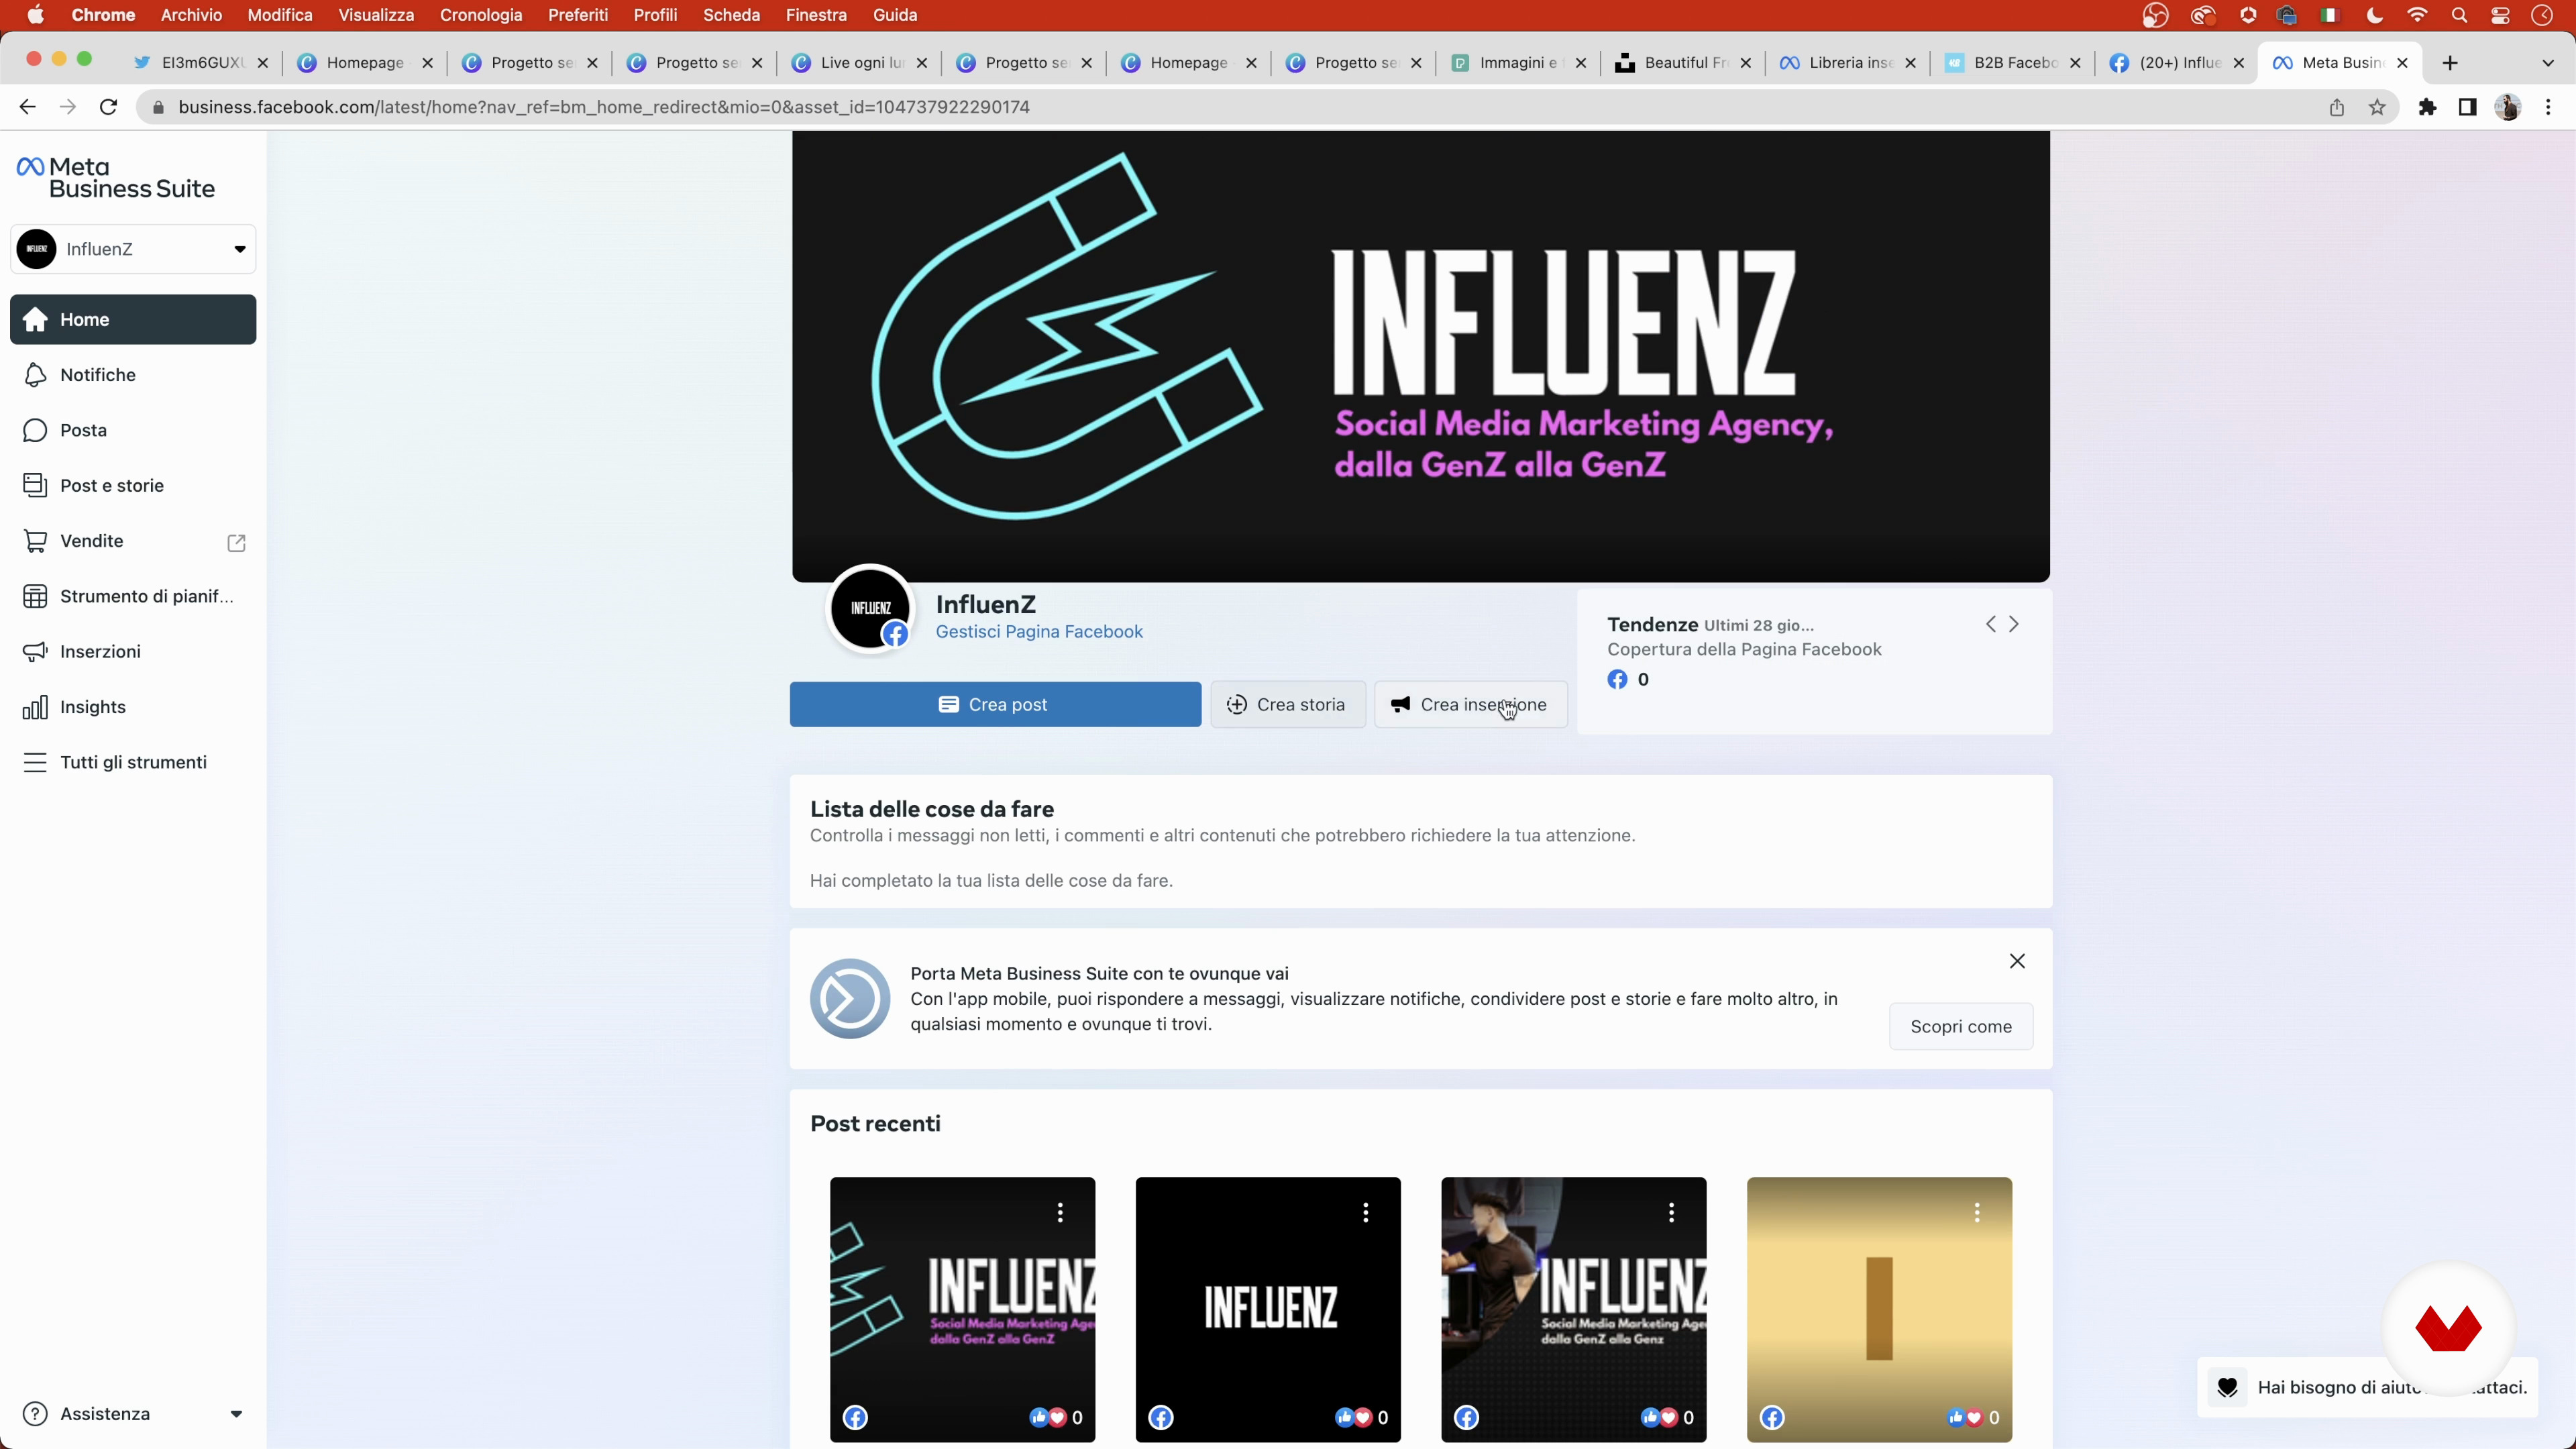Open Inserzioni section in sidebar

coord(133,651)
